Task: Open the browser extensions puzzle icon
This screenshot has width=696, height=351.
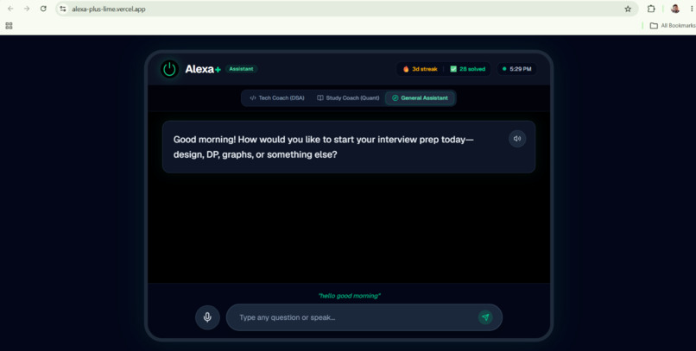Action: pyautogui.click(x=651, y=9)
